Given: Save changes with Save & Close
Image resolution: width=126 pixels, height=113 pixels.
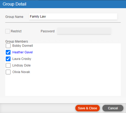Looking at the screenshot, I should click(87, 108).
